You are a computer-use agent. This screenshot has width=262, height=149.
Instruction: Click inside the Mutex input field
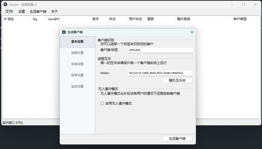pyautogui.click(x=161, y=73)
